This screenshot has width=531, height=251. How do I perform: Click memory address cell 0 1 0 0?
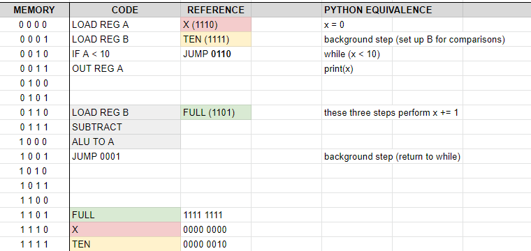click(34, 83)
